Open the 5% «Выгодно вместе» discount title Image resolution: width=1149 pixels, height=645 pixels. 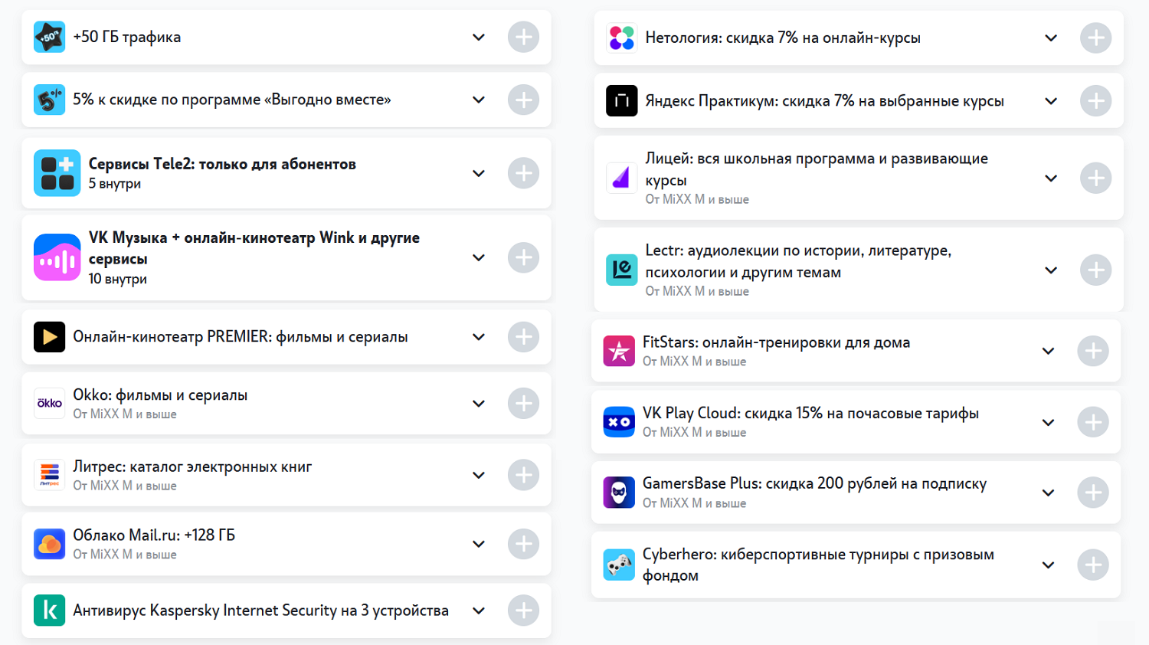(x=231, y=100)
